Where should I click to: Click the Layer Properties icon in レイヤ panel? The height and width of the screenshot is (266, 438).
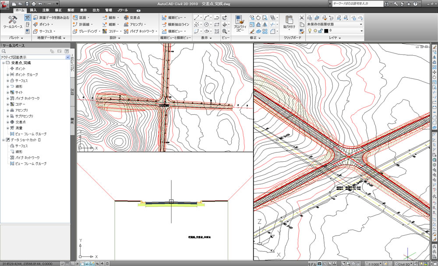click(310, 18)
